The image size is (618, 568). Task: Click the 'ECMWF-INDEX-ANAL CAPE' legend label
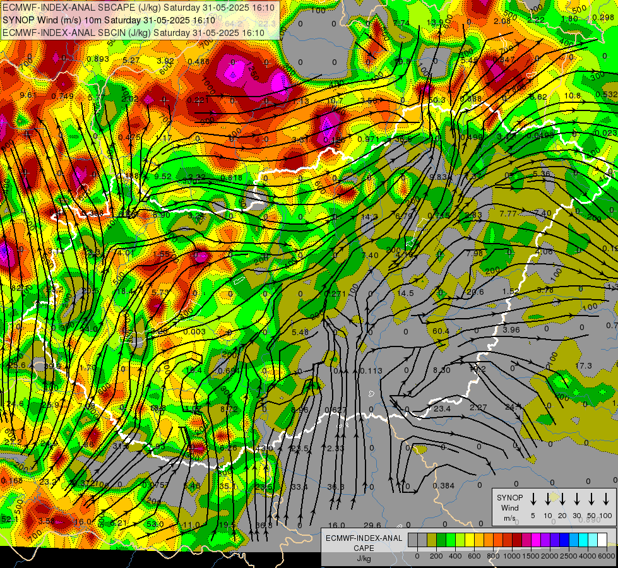pyautogui.click(x=364, y=543)
